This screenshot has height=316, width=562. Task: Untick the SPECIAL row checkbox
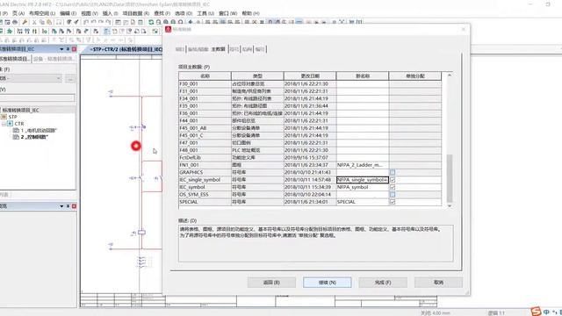click(x=393, y=202)
